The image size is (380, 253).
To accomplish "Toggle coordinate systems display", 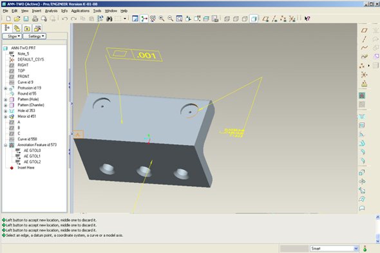I will click(x=292, y=19).
